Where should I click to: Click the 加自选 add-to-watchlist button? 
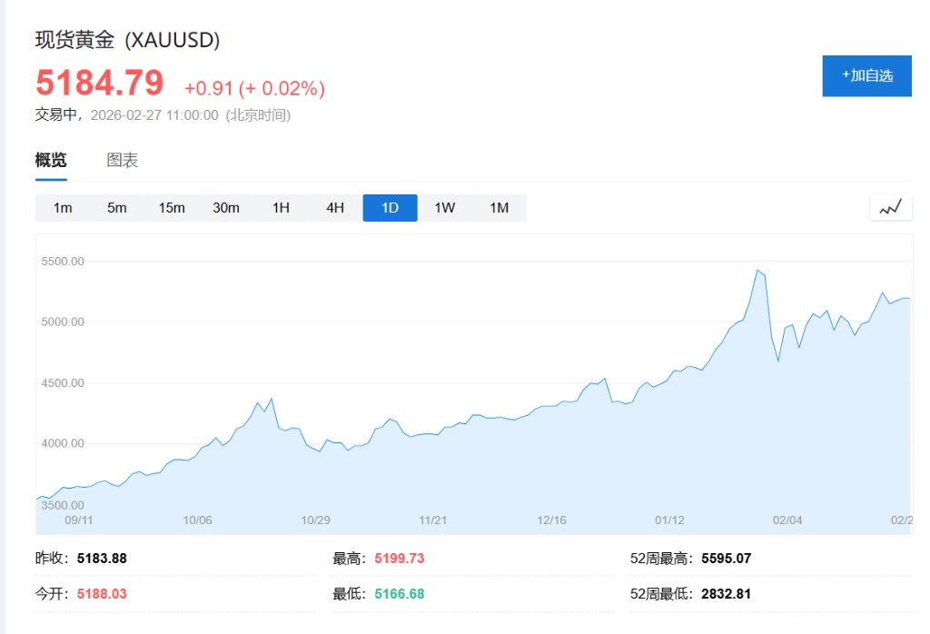(866, 75)
